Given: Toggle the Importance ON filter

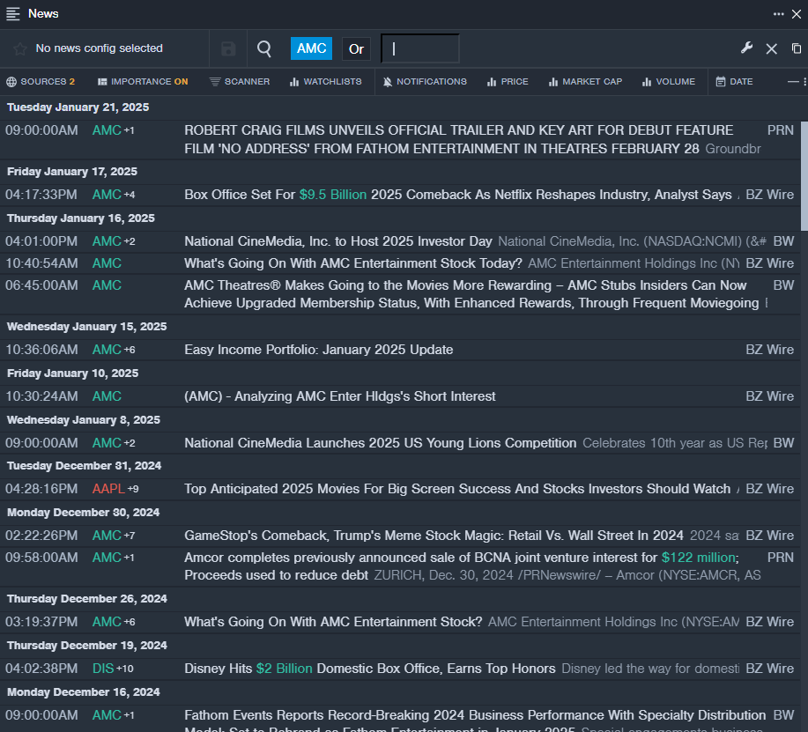Looking at the screenshot, I should tap(143, 82).
